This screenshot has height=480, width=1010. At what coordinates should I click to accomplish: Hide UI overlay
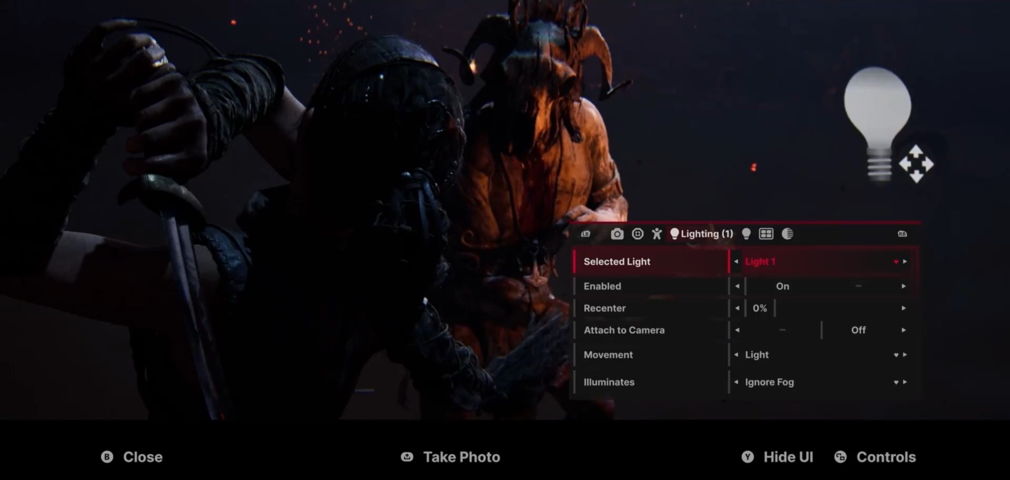788,457
